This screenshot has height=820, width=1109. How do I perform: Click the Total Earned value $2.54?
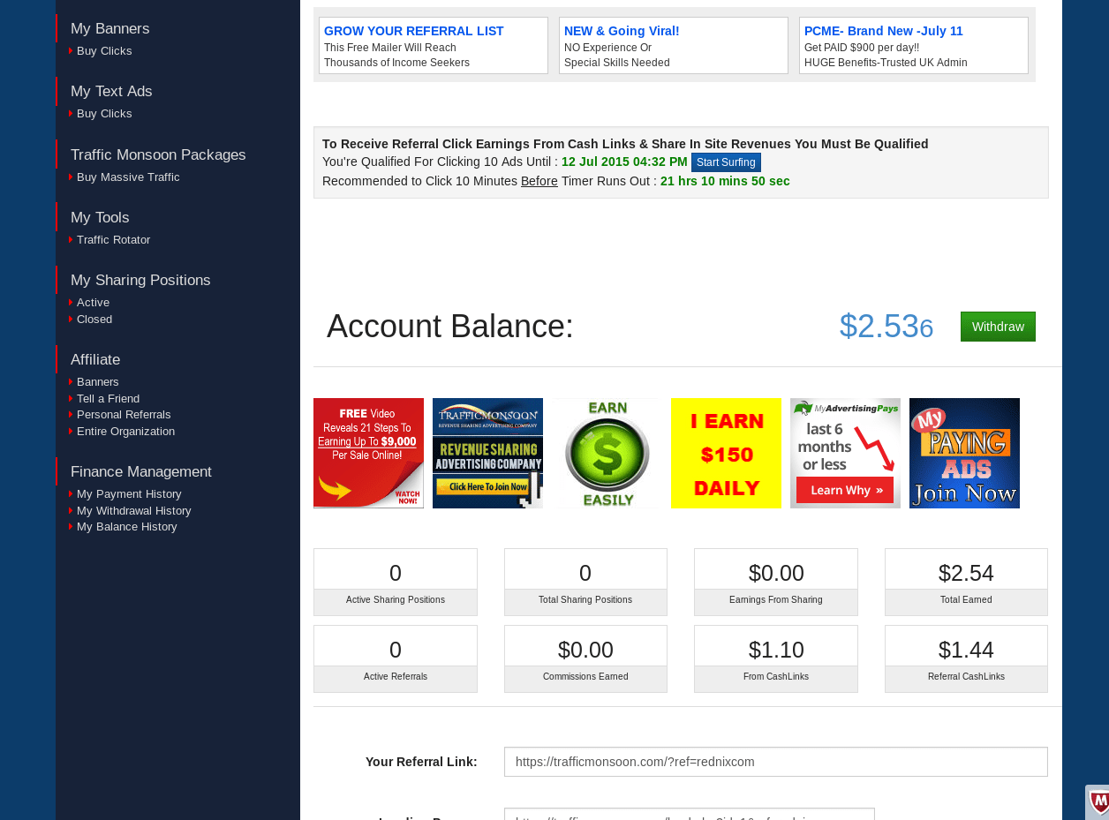[x=966, y=573]
